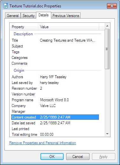Close the Properties dialog with X
The height and width of the screenshot is (165, 120).
112,6
